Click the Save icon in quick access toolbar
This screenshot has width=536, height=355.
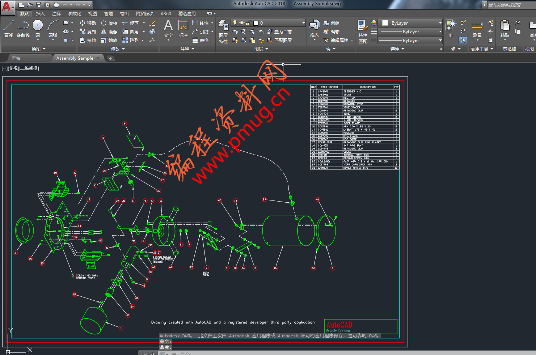(38, 5)
